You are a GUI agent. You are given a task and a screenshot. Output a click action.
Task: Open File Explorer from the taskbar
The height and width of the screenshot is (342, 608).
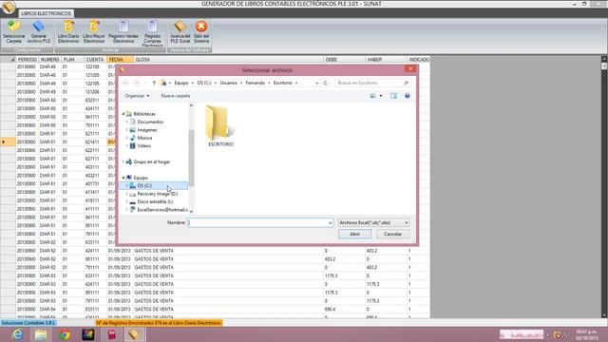click(x=41, y=334)
